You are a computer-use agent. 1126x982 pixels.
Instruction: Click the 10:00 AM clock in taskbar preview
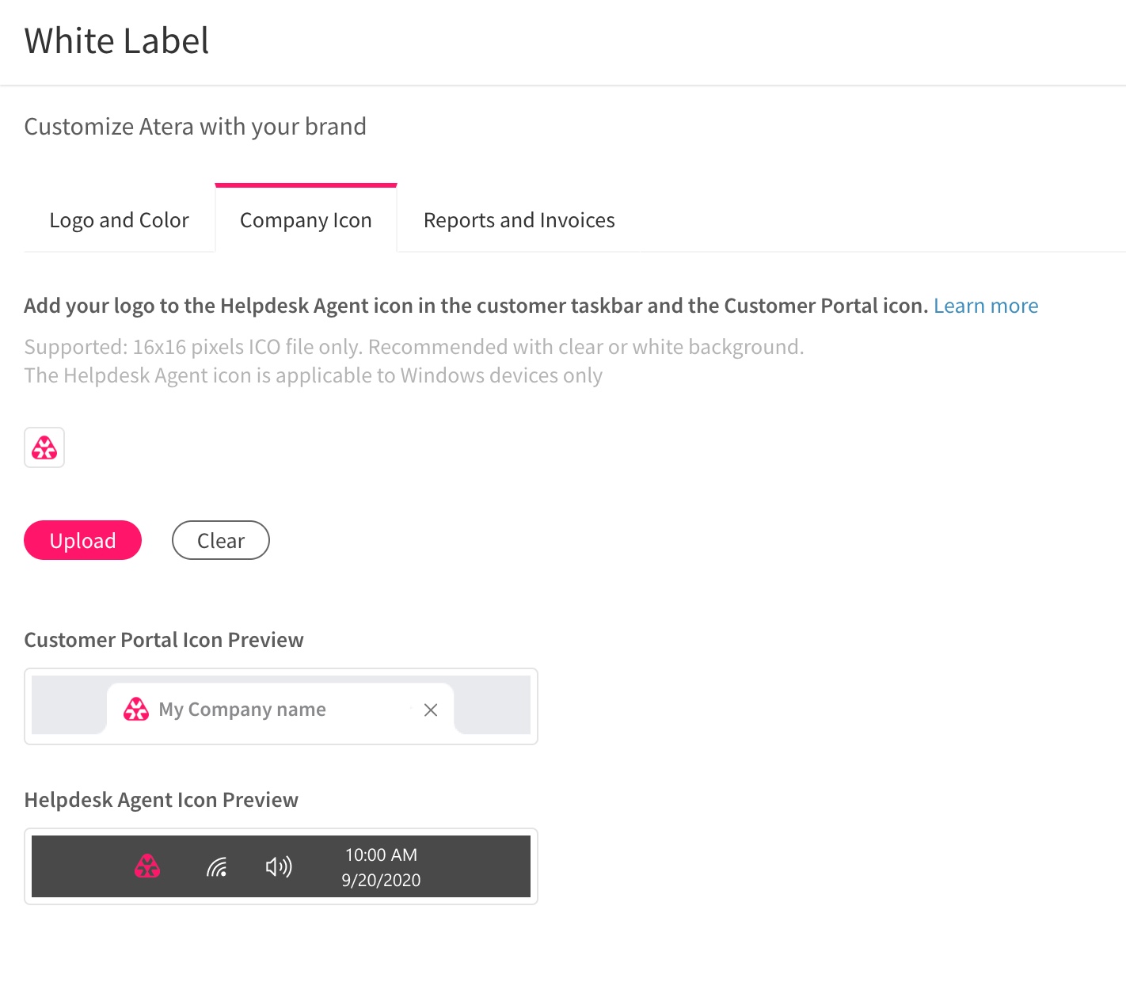click(x=381, y=854)
